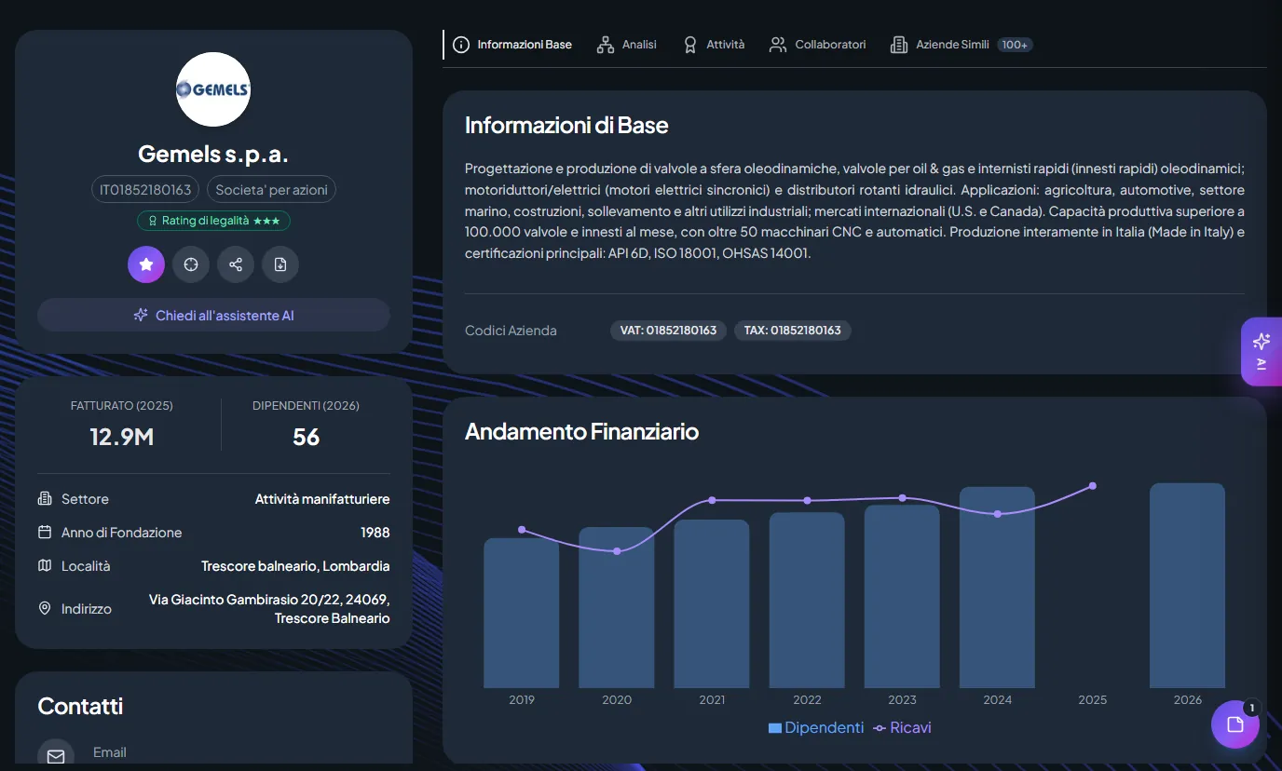Viewport: 1282px width, 771px height.
Task: Click the Settore building icon
Action: 45,499
